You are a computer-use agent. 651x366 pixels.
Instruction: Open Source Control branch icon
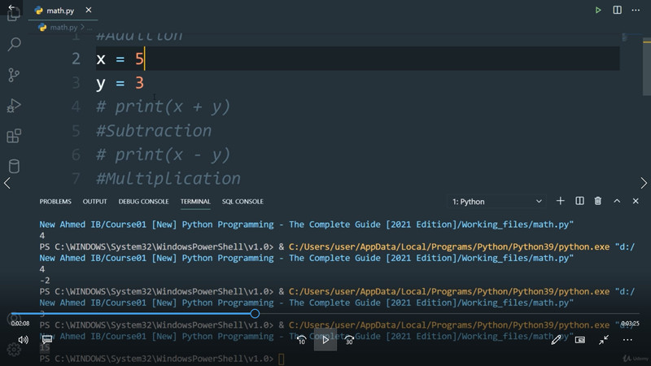pyautogui.click(x=14, y=75)
